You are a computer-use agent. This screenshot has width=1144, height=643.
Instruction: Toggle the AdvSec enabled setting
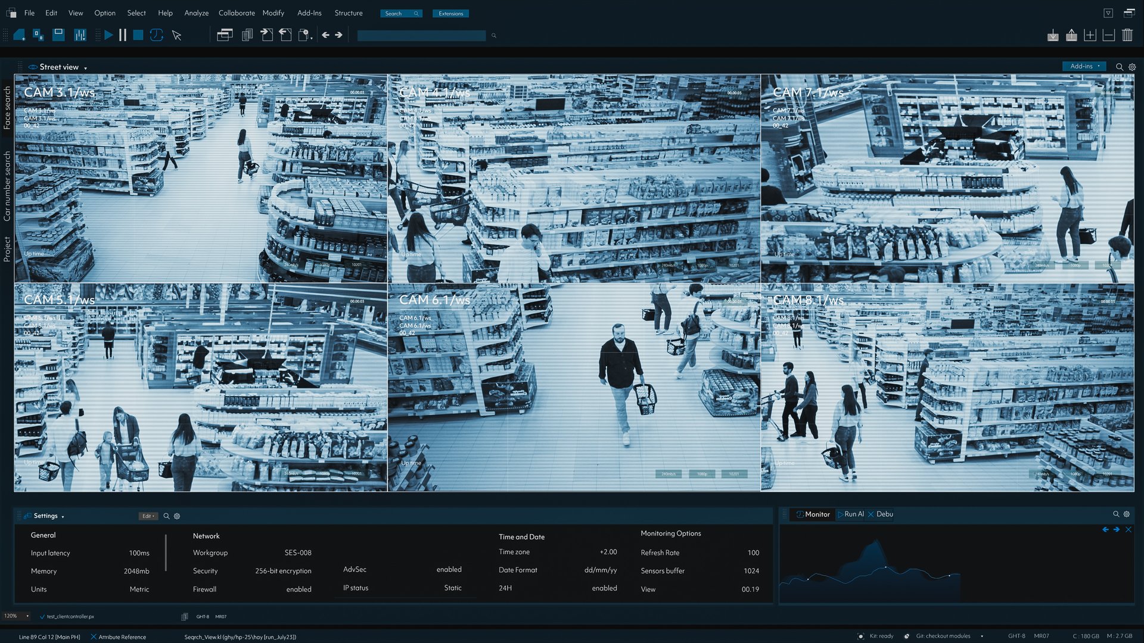449,570
